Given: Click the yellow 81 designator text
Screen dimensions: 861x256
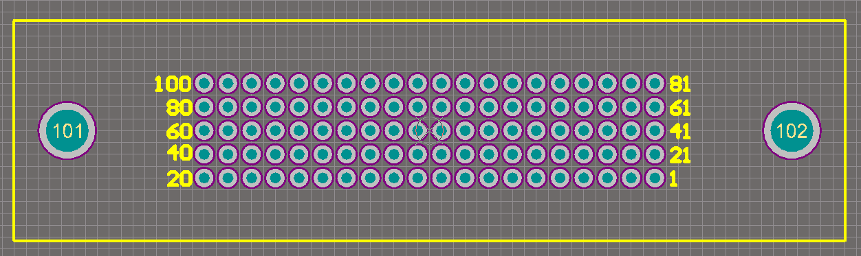Looking at the screenshot, I should pyautogui.click(x=680, y=84).
